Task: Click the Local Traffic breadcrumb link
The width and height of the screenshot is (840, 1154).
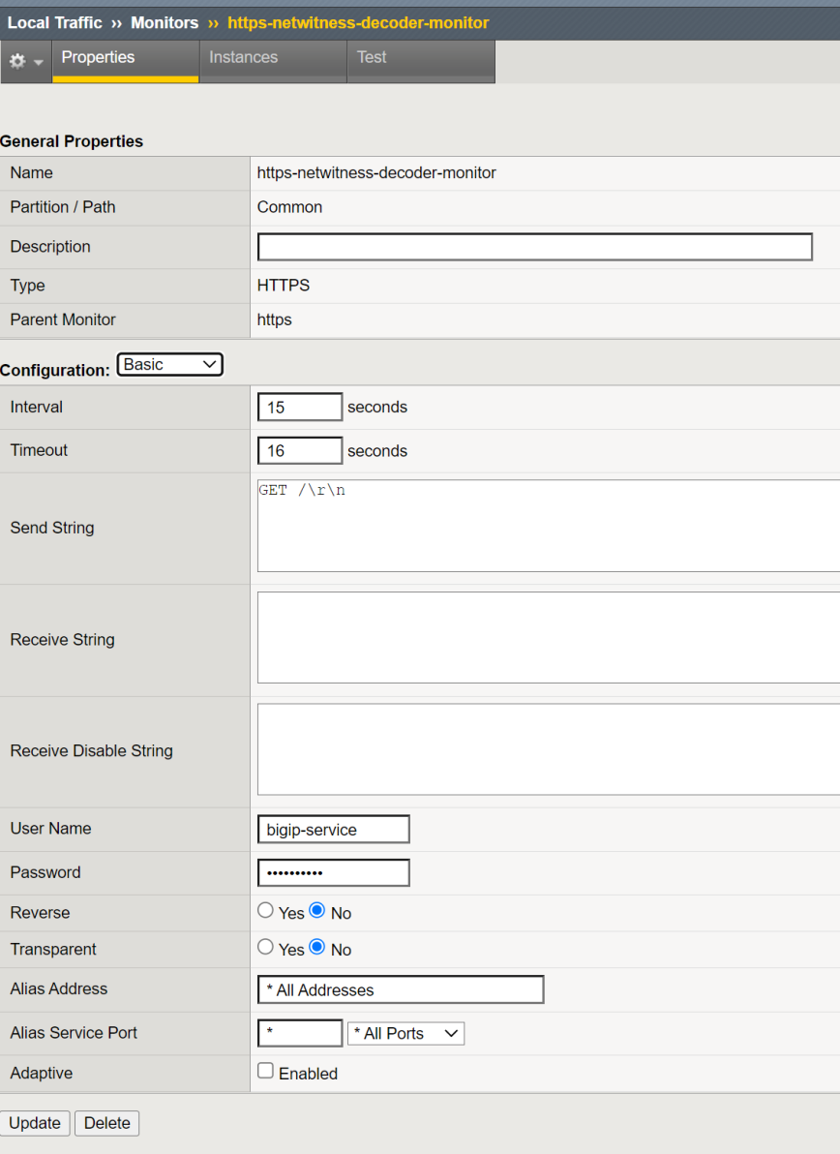Action: [x=54, y=22]
